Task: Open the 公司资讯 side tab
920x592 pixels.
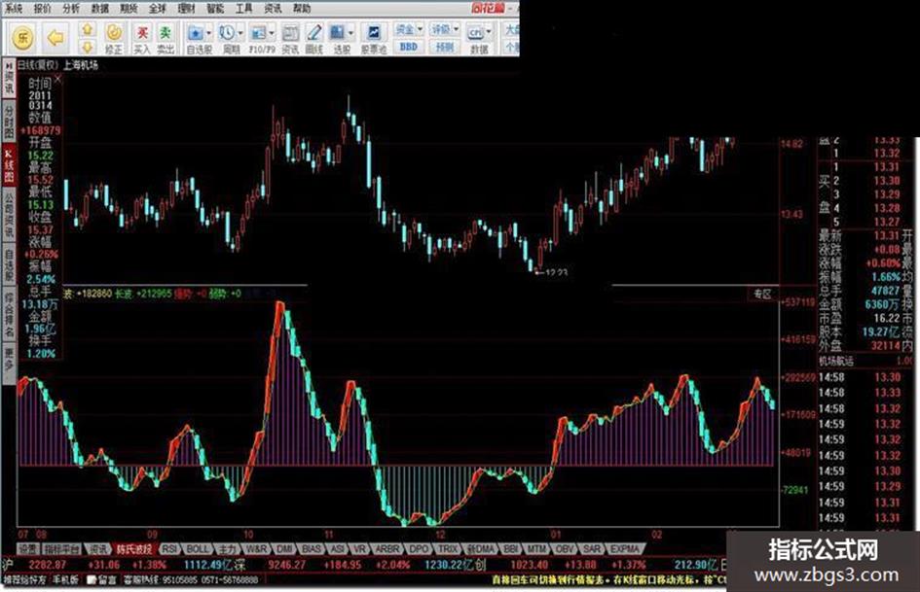Action: click(x=9, y=215)
